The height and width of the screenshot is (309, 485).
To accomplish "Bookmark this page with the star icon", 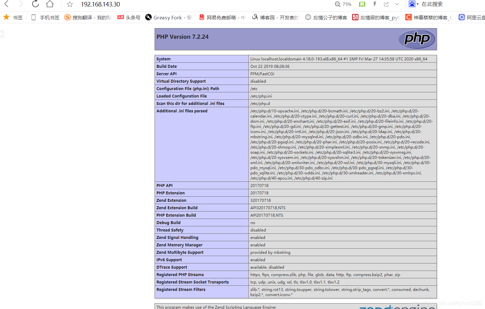I will tap(70, 4).
